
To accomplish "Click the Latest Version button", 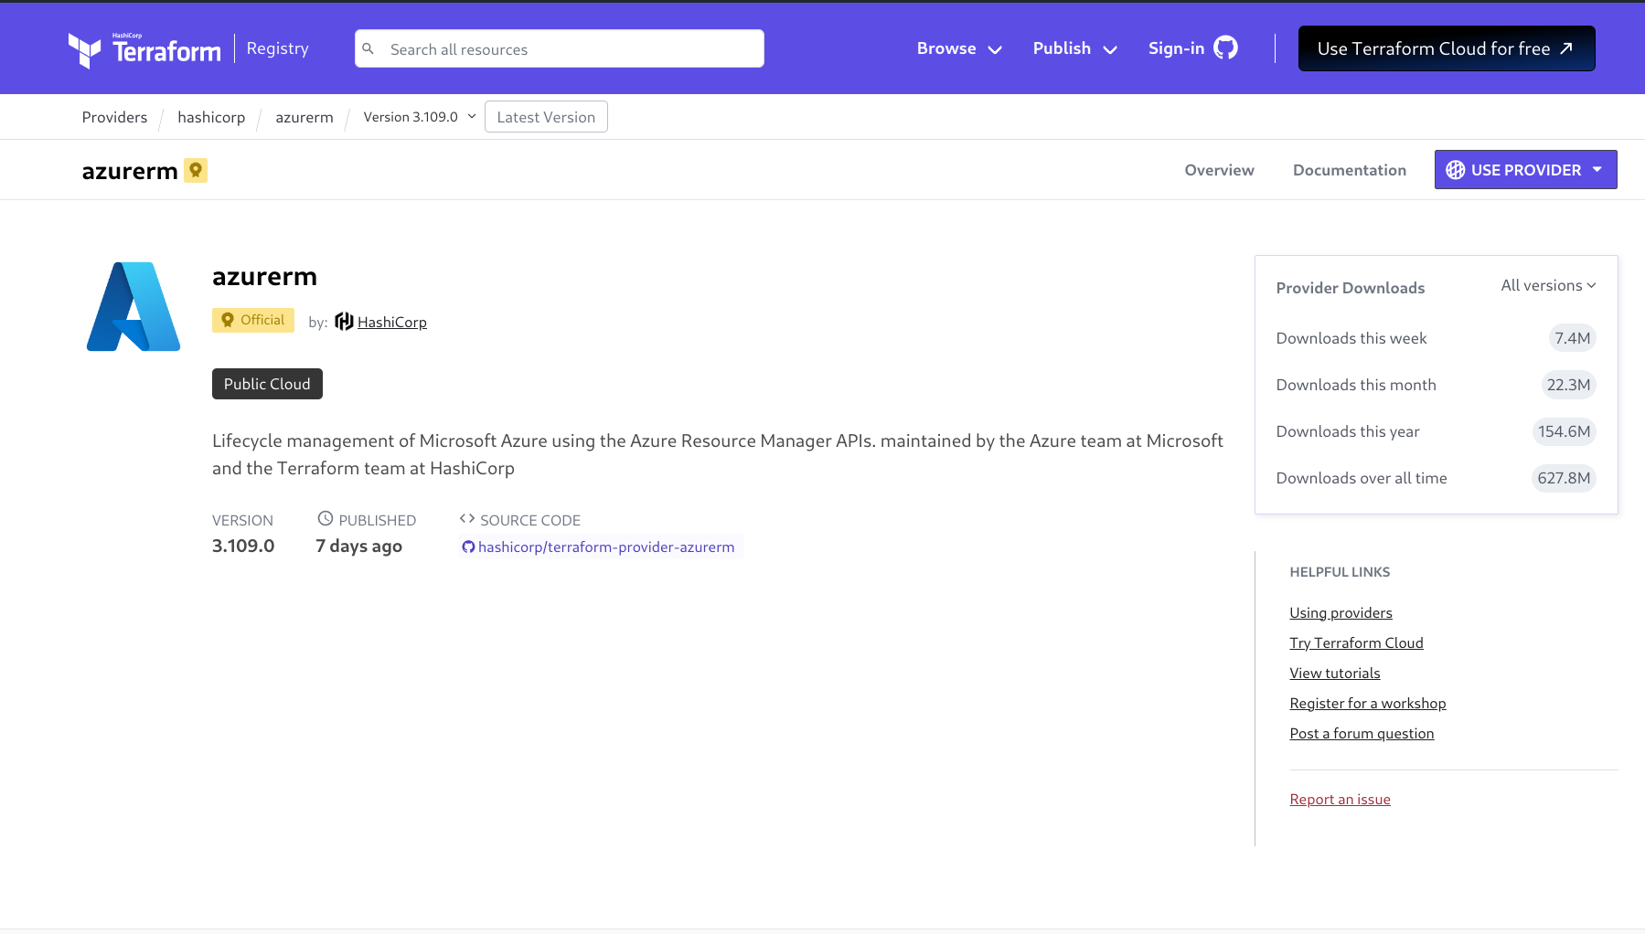I will coord(546,117).
